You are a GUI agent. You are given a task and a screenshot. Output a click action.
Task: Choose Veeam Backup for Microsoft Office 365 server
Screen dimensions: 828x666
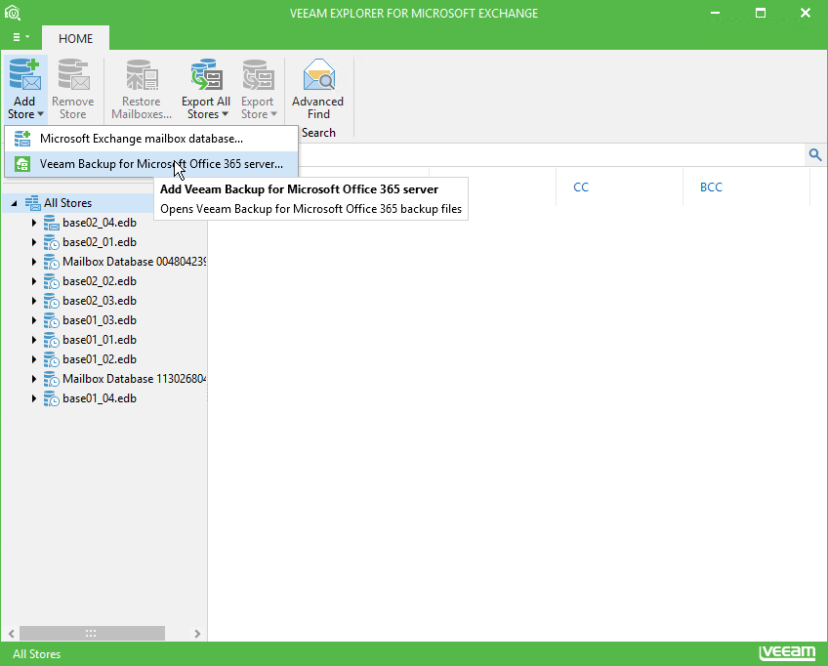pos(151,164)
